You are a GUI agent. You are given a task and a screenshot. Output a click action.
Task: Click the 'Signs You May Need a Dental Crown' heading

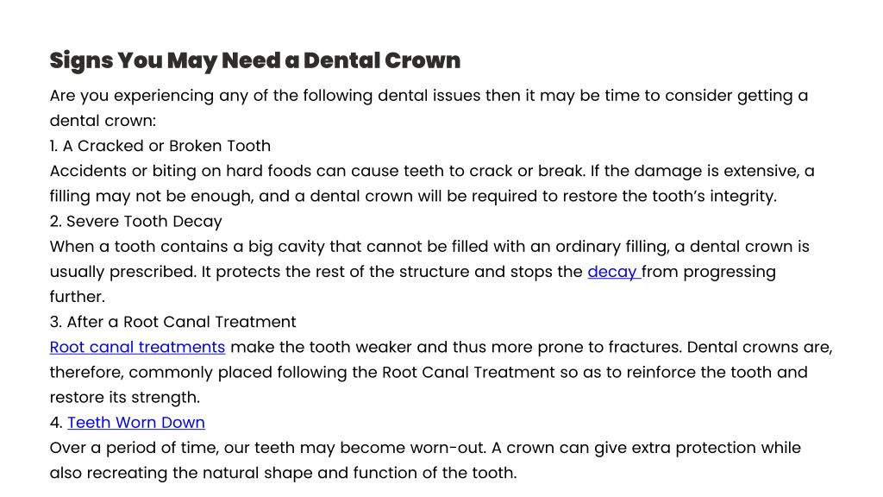[x=255, y=60]
